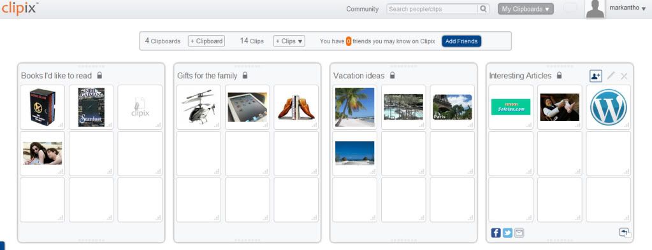Focus the Search people/clips field
This screenshot has height=250, width=652.
(x=432, y=9)
